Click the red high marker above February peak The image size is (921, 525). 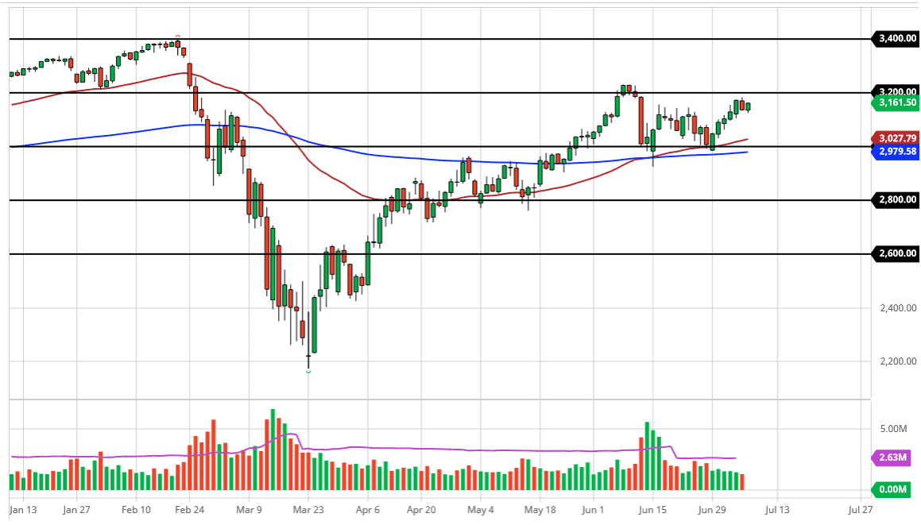click(x=177, y=37)
